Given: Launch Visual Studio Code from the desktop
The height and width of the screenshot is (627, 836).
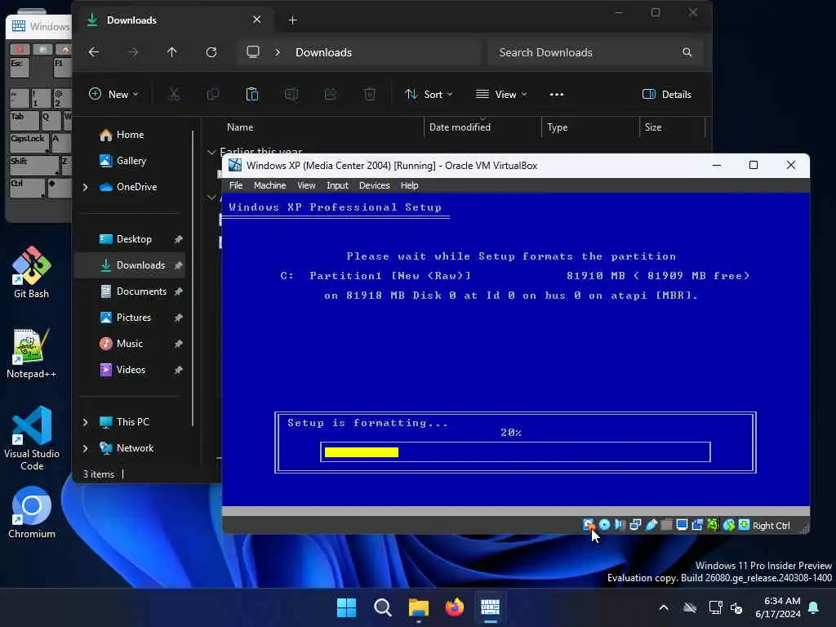Looking at the screenshot, I should 32,438.
